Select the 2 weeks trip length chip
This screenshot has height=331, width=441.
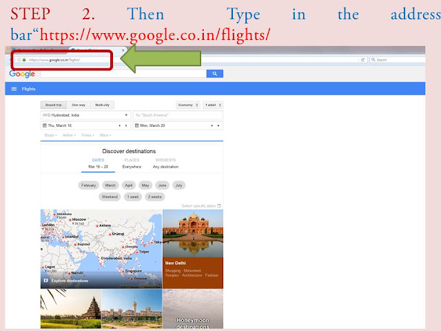tap(154, 197)
